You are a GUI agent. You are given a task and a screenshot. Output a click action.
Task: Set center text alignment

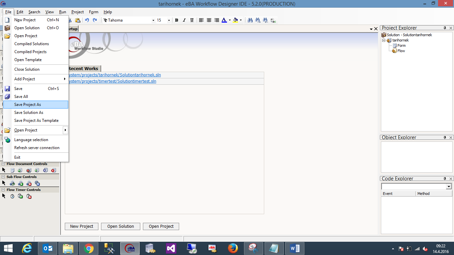(209, 20)
